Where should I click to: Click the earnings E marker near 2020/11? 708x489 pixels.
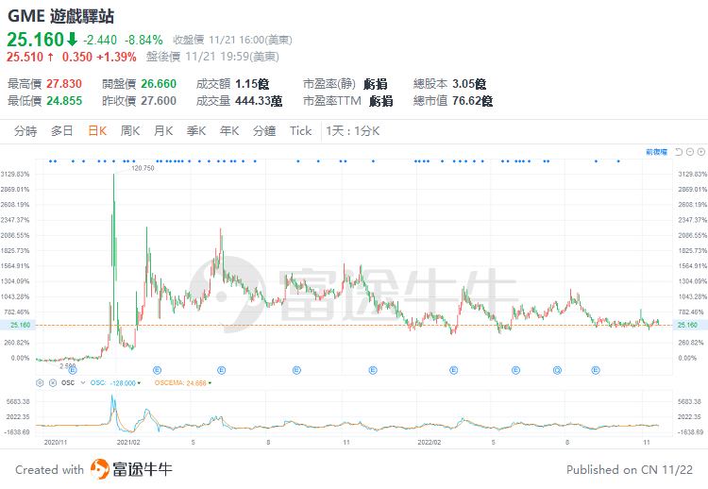coord(73,371)
